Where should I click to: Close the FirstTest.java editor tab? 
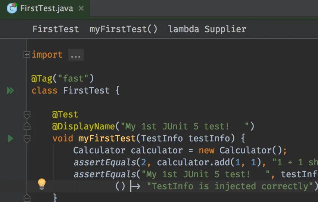(82, 8)
